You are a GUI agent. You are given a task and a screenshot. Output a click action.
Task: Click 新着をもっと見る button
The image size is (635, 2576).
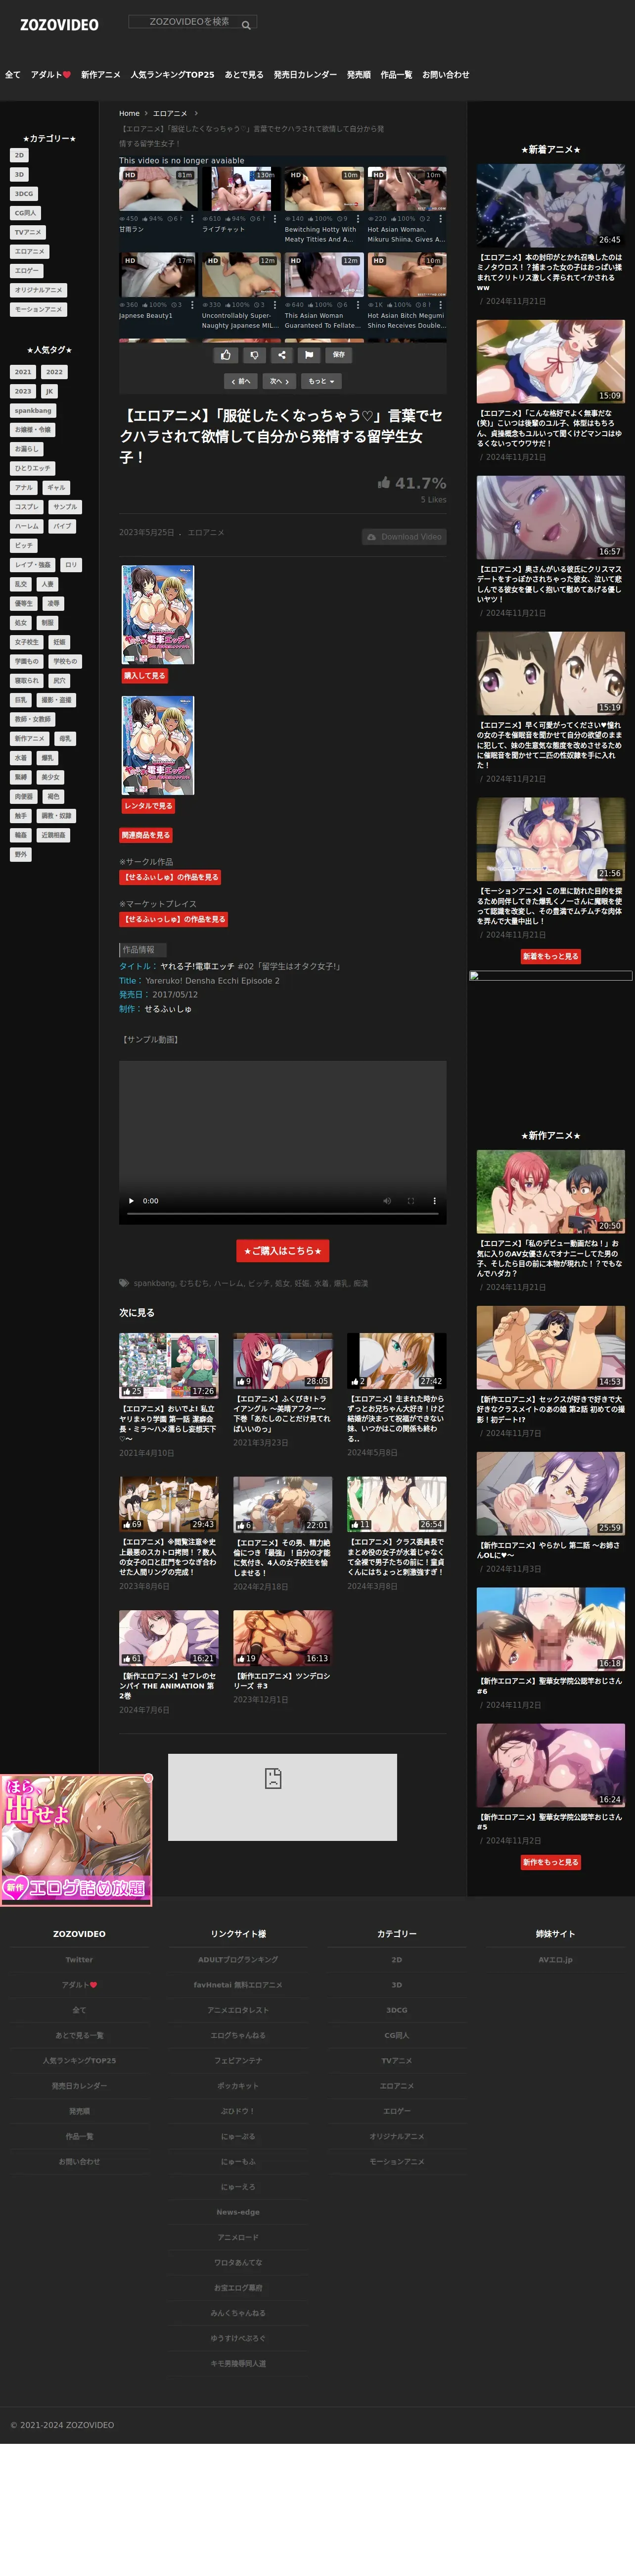550,956
